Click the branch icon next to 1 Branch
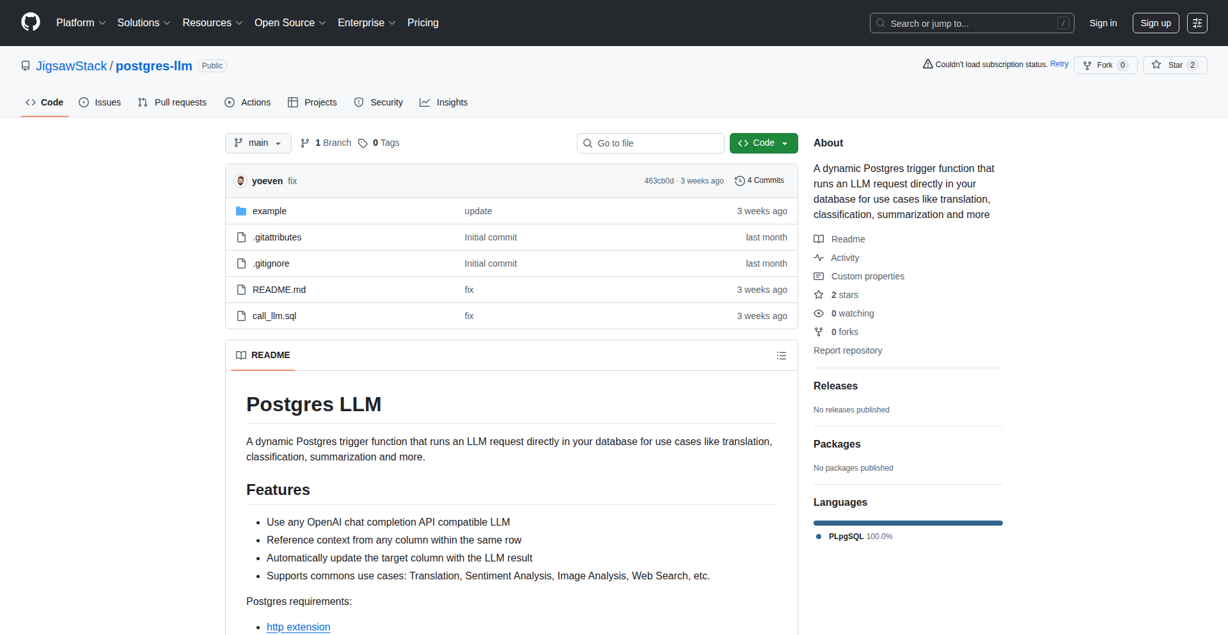The height and width of the screenshot is (635, 1228). 304,143
